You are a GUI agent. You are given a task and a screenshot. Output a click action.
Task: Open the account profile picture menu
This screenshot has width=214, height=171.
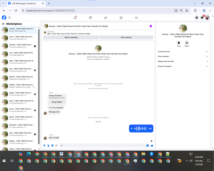tap(208, 18)
